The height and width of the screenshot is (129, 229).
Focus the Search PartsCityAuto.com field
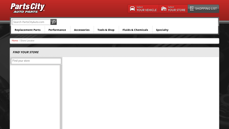pos(31,22)
